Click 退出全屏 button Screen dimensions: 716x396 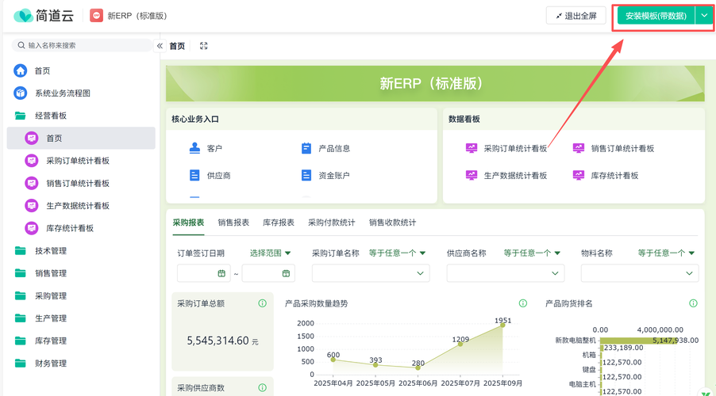(x=576, y=16)
